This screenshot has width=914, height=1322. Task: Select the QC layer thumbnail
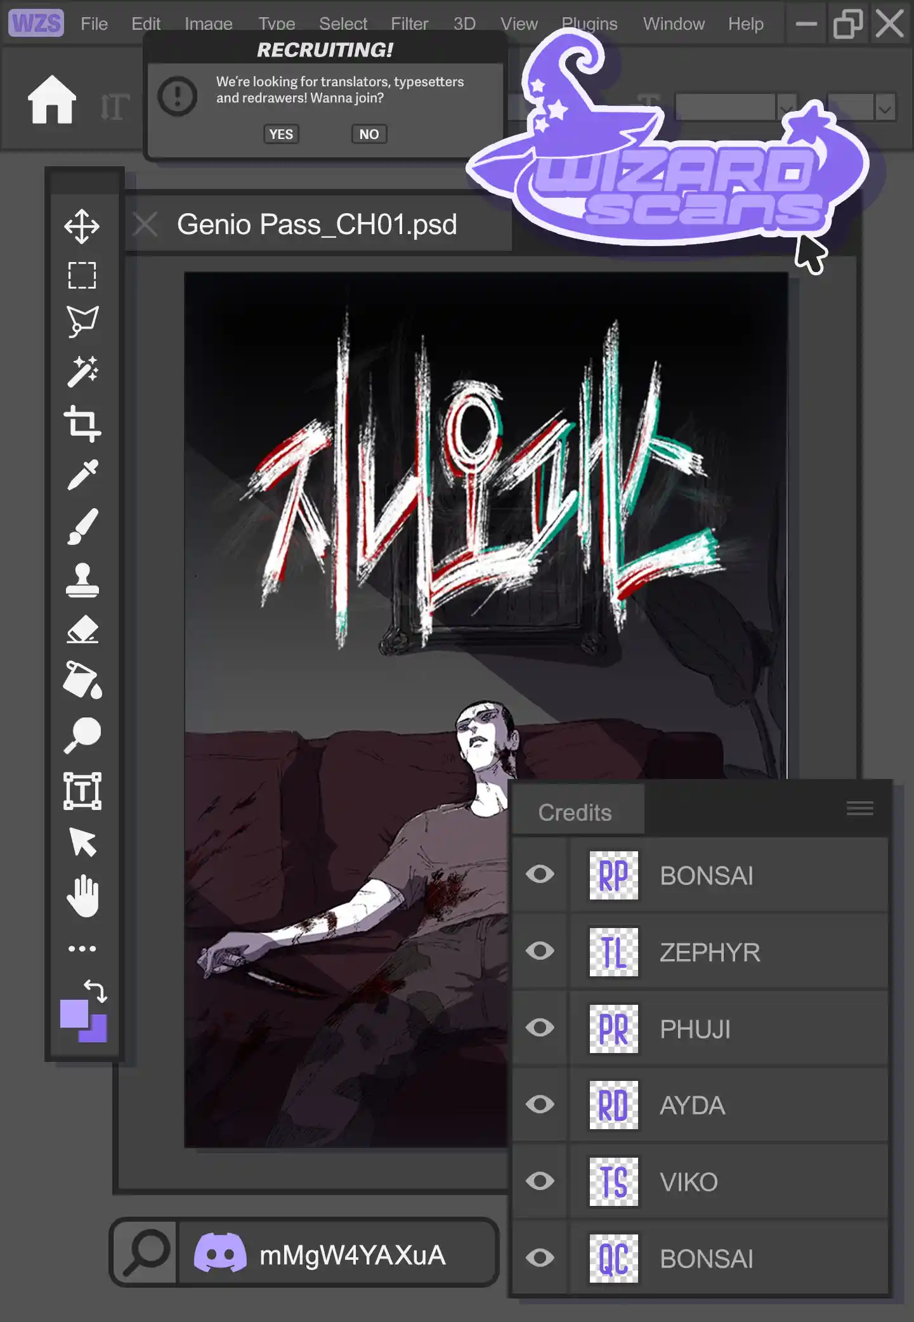point(613,1259)
